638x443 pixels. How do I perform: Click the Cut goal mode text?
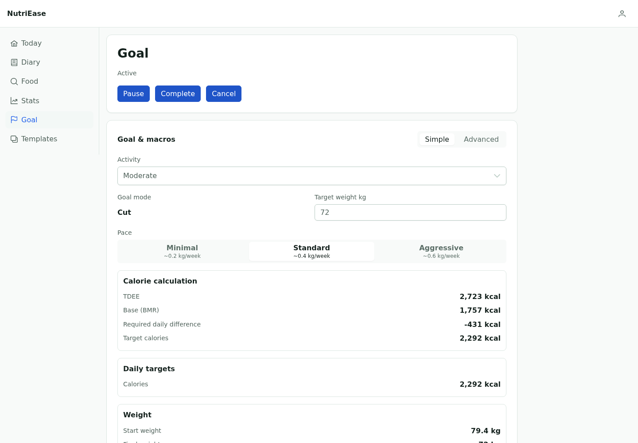124,213
